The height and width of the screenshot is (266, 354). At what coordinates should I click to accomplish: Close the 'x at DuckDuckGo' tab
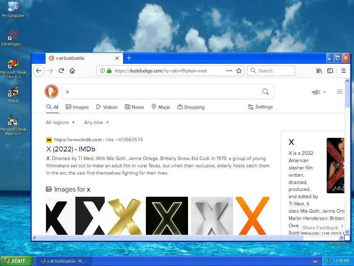(117, 58)
